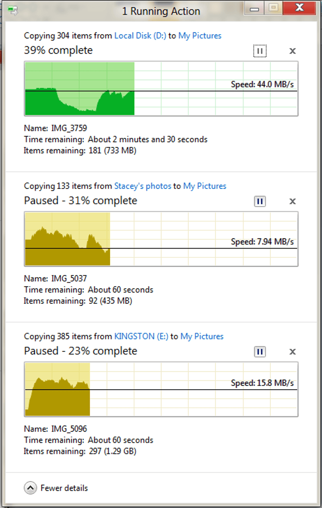Resume the KINGSTON (E:) copy operation

click(x=260, y=351)
